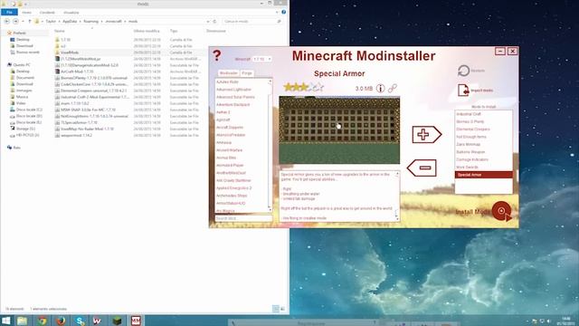Open the Windows Start button
This screenshot has width=579, height=326.
point(6,321)
